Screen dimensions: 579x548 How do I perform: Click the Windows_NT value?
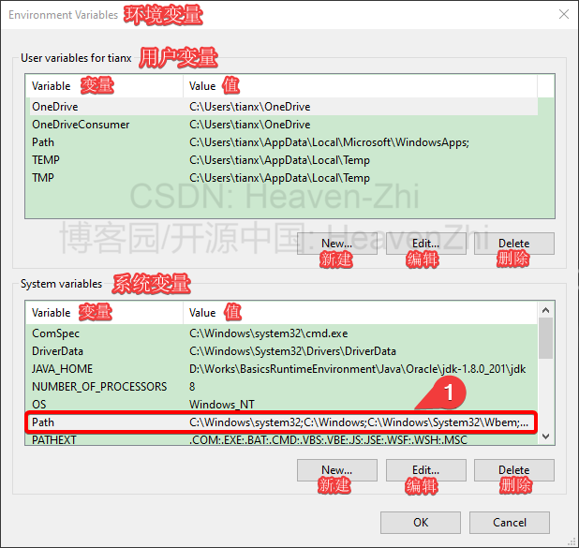pos(221,405)
